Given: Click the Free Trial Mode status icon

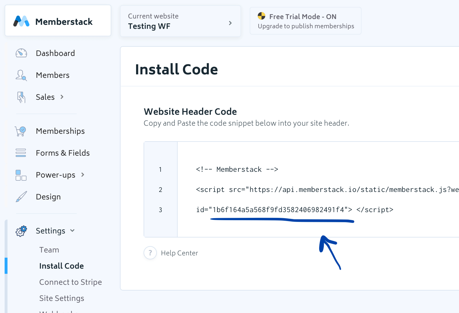Looking at the screenshot, I should pos(262,16).
